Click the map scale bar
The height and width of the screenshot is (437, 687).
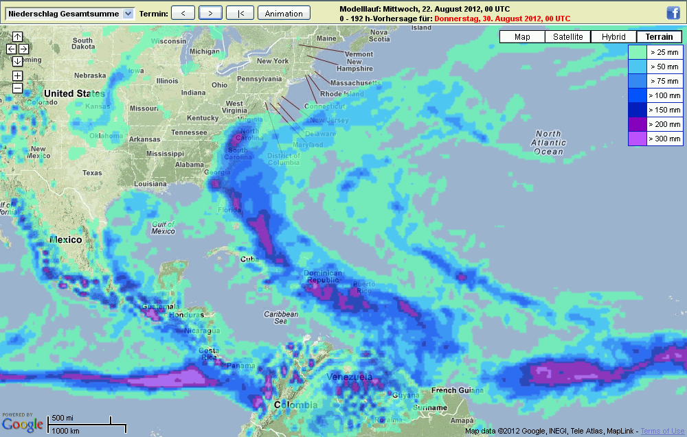[87, 425]
